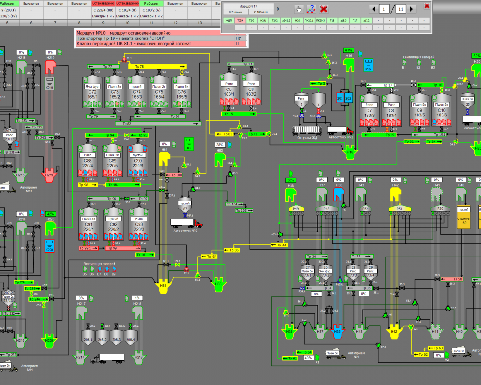Image resolution: width=481 pixels, height=385 pixels.
Task: Select the alarm row about Транспортер Тр 19
Action: pos(161,38)
